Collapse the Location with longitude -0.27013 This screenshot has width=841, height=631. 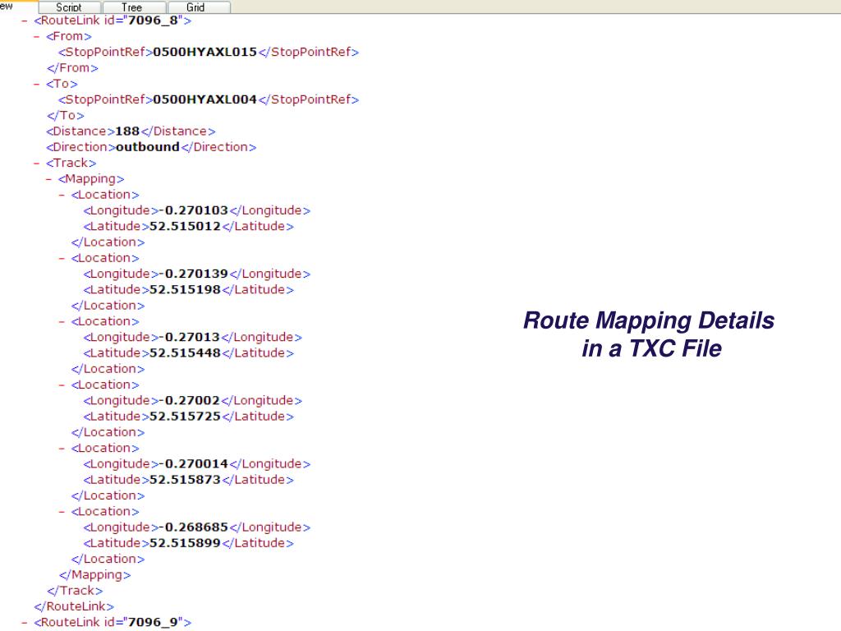point(62,321)
